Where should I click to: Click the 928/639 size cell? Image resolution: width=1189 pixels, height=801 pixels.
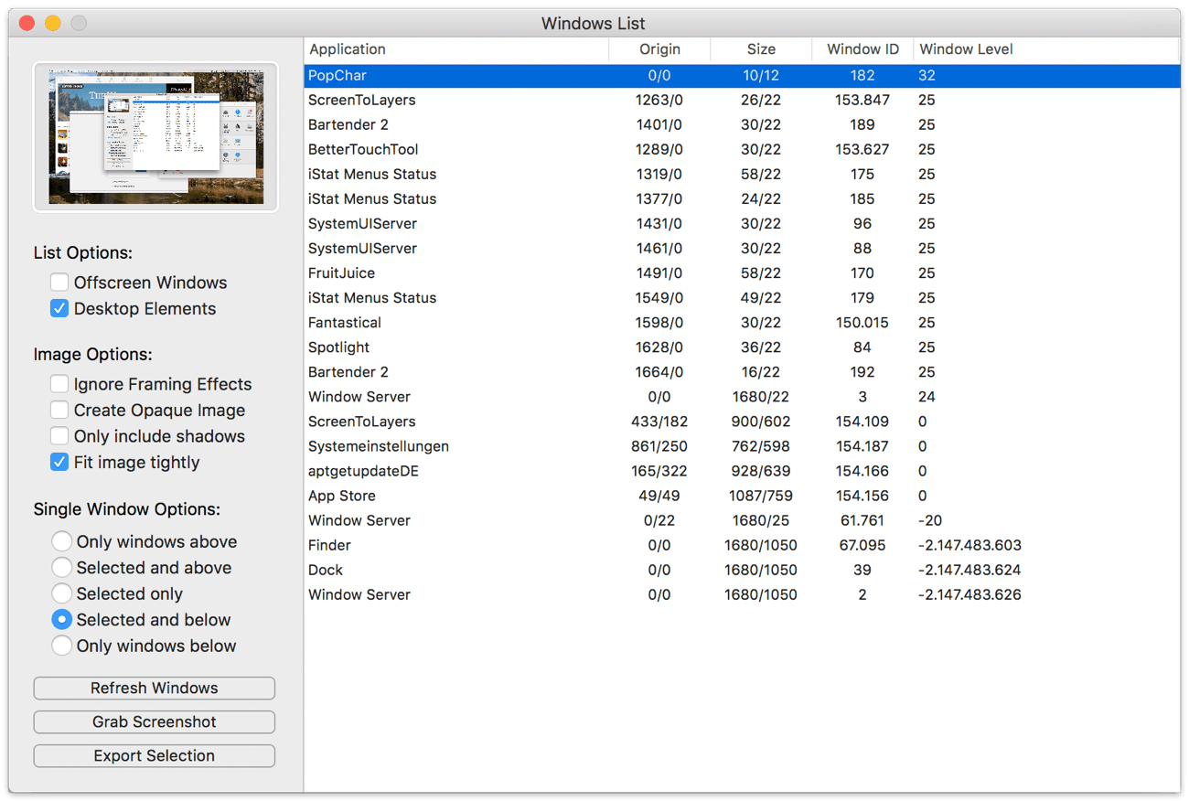[x=760, y=470]
